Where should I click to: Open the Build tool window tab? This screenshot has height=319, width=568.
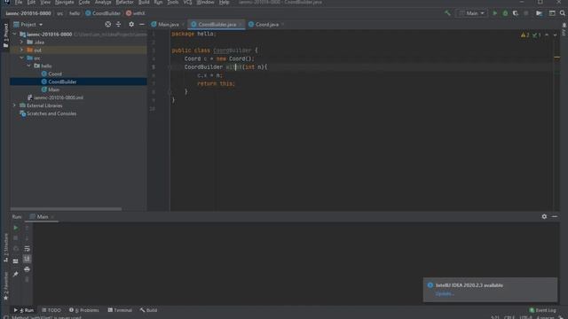148,310
